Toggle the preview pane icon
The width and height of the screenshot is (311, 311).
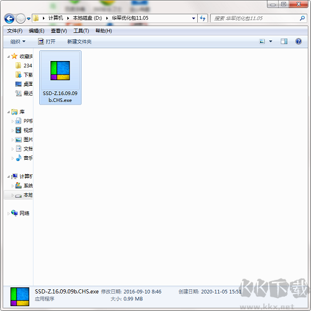tap(284, 42)
